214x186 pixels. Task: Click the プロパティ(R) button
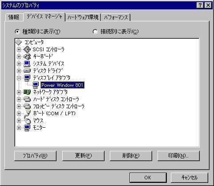pyautogui.click(x=35, y=156)
